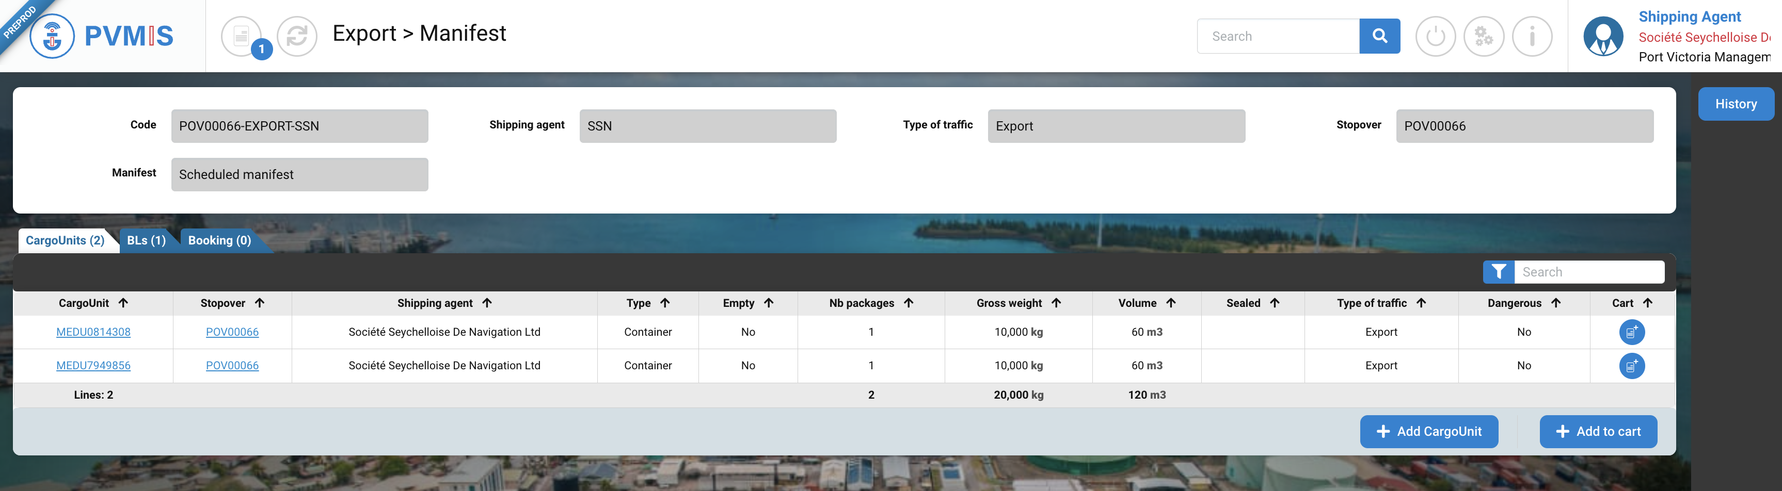Click the power logout icon
This screenshot has height=491, width=1782.
(1435, 36)
